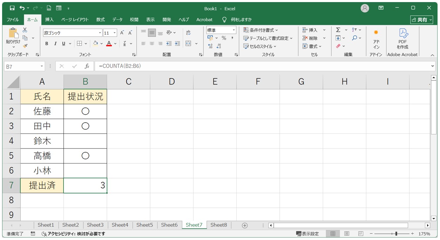Decrease decimal places icon
Image resolution: width=440 pixels, height=240 pixels.
pos(219,46)
